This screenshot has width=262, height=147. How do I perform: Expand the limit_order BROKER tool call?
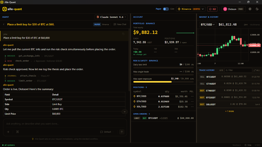25,81
